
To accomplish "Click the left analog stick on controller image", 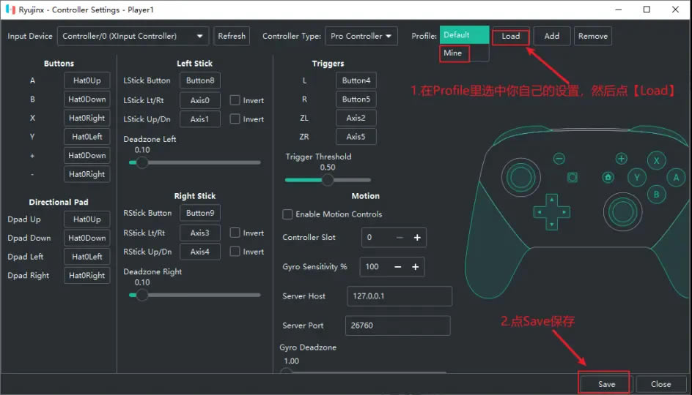I will (x=520, y=178).
